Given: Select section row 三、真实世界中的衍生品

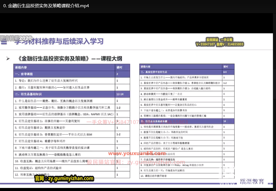Looking at the screenshot, I should pyautogui.click(x=187, y=72).
